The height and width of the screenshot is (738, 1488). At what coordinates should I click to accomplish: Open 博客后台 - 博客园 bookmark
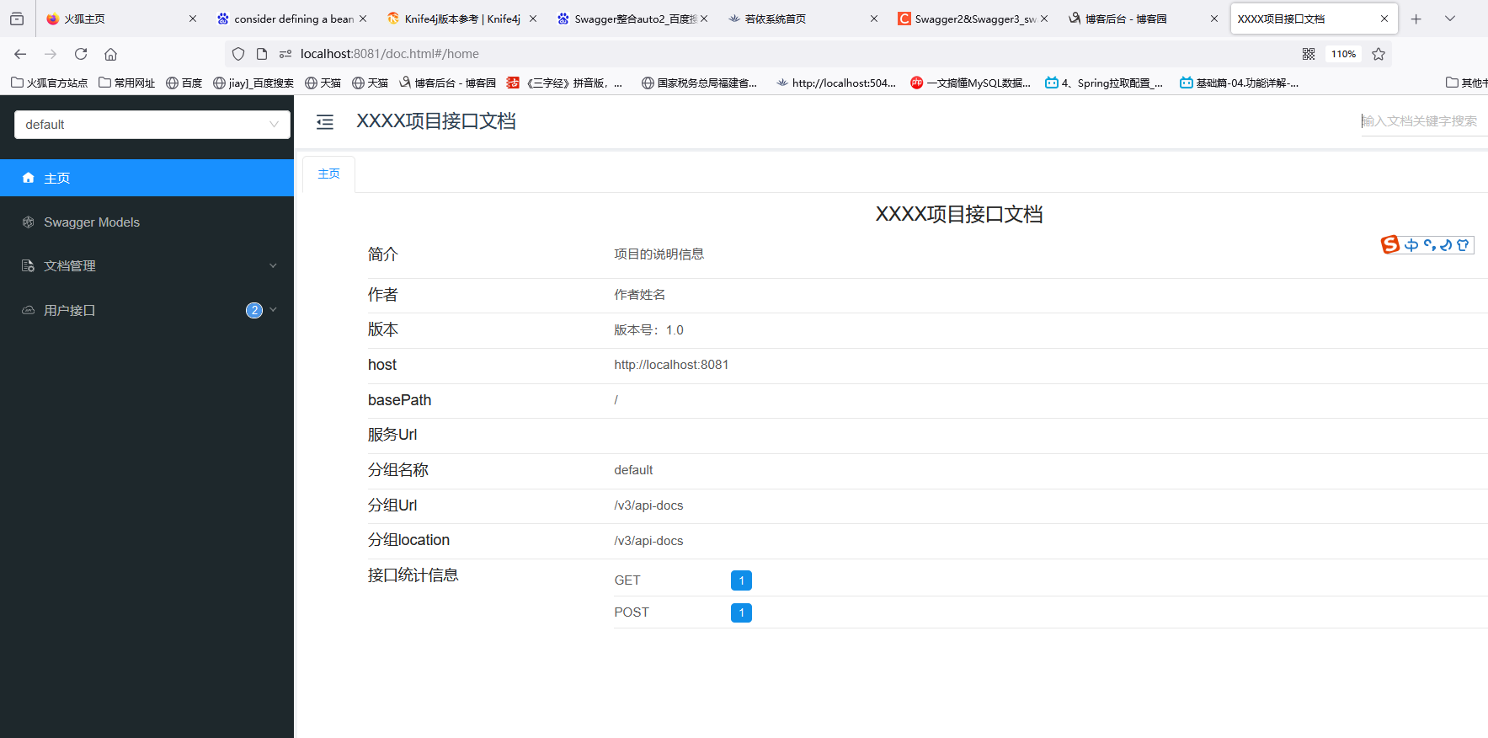448,83
